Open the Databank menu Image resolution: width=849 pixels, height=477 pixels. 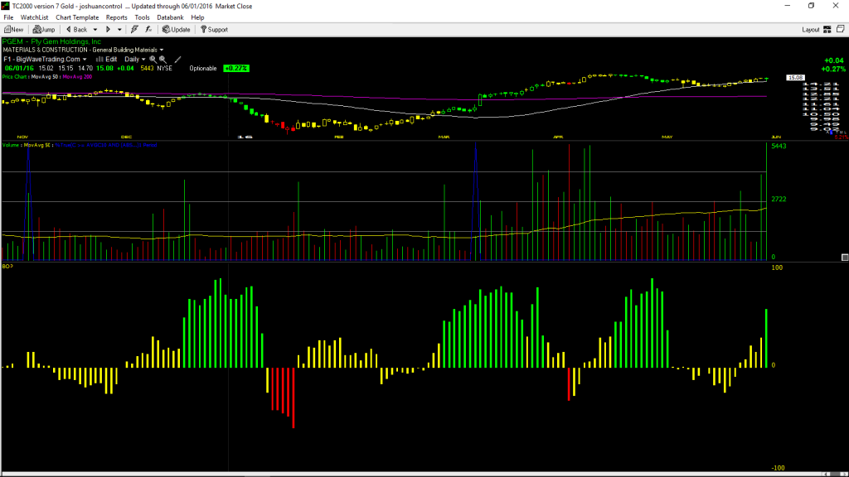[170, 17]
